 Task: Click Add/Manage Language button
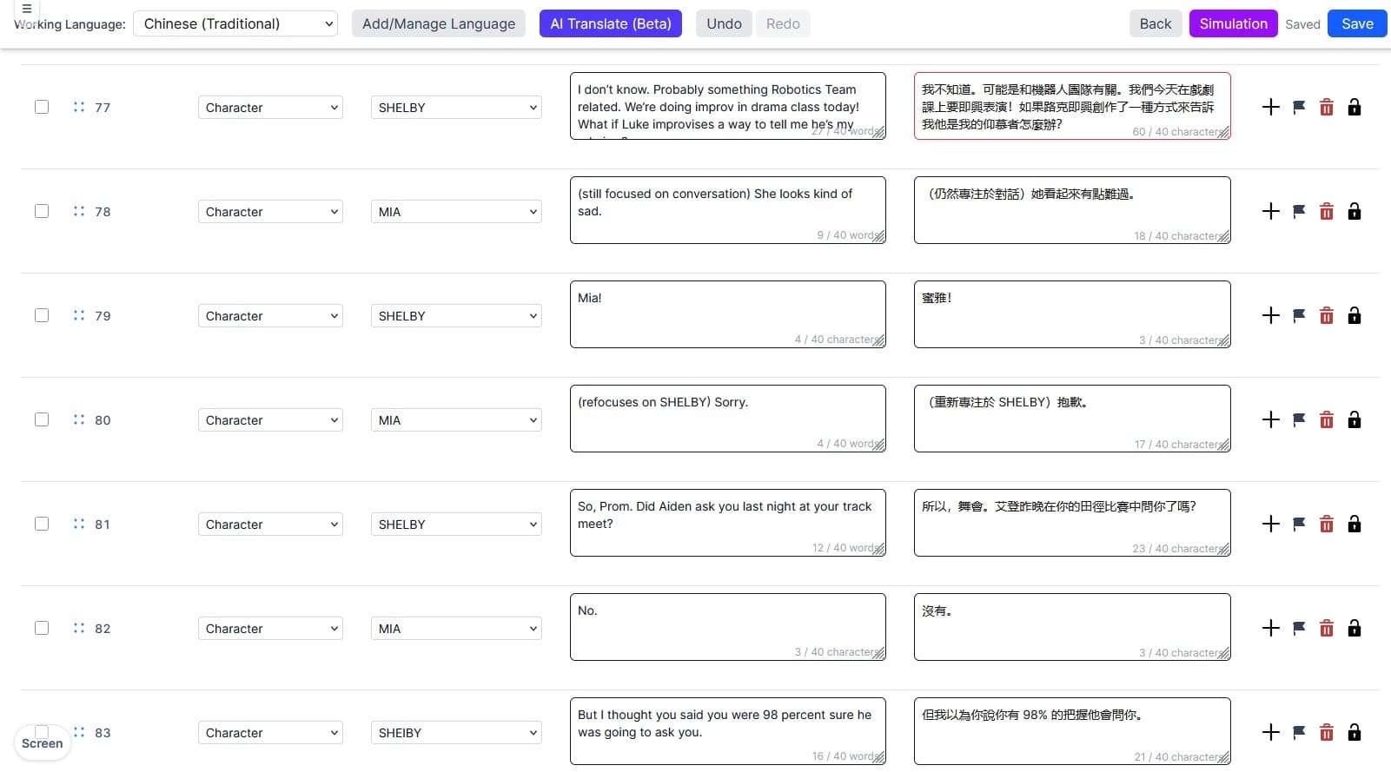coord(439,23)
